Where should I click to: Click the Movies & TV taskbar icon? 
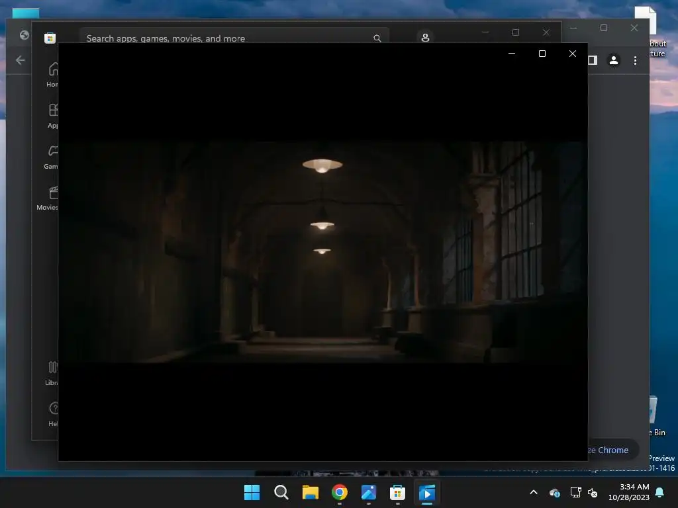[x=427, y=492]
